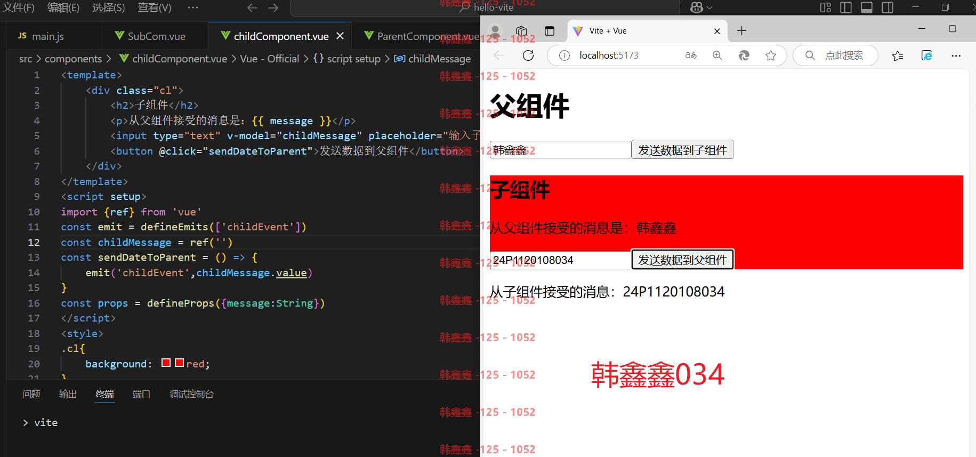Open Edge settings and more (...) menu
Screen dimensions: 976x457
(956, 55)
